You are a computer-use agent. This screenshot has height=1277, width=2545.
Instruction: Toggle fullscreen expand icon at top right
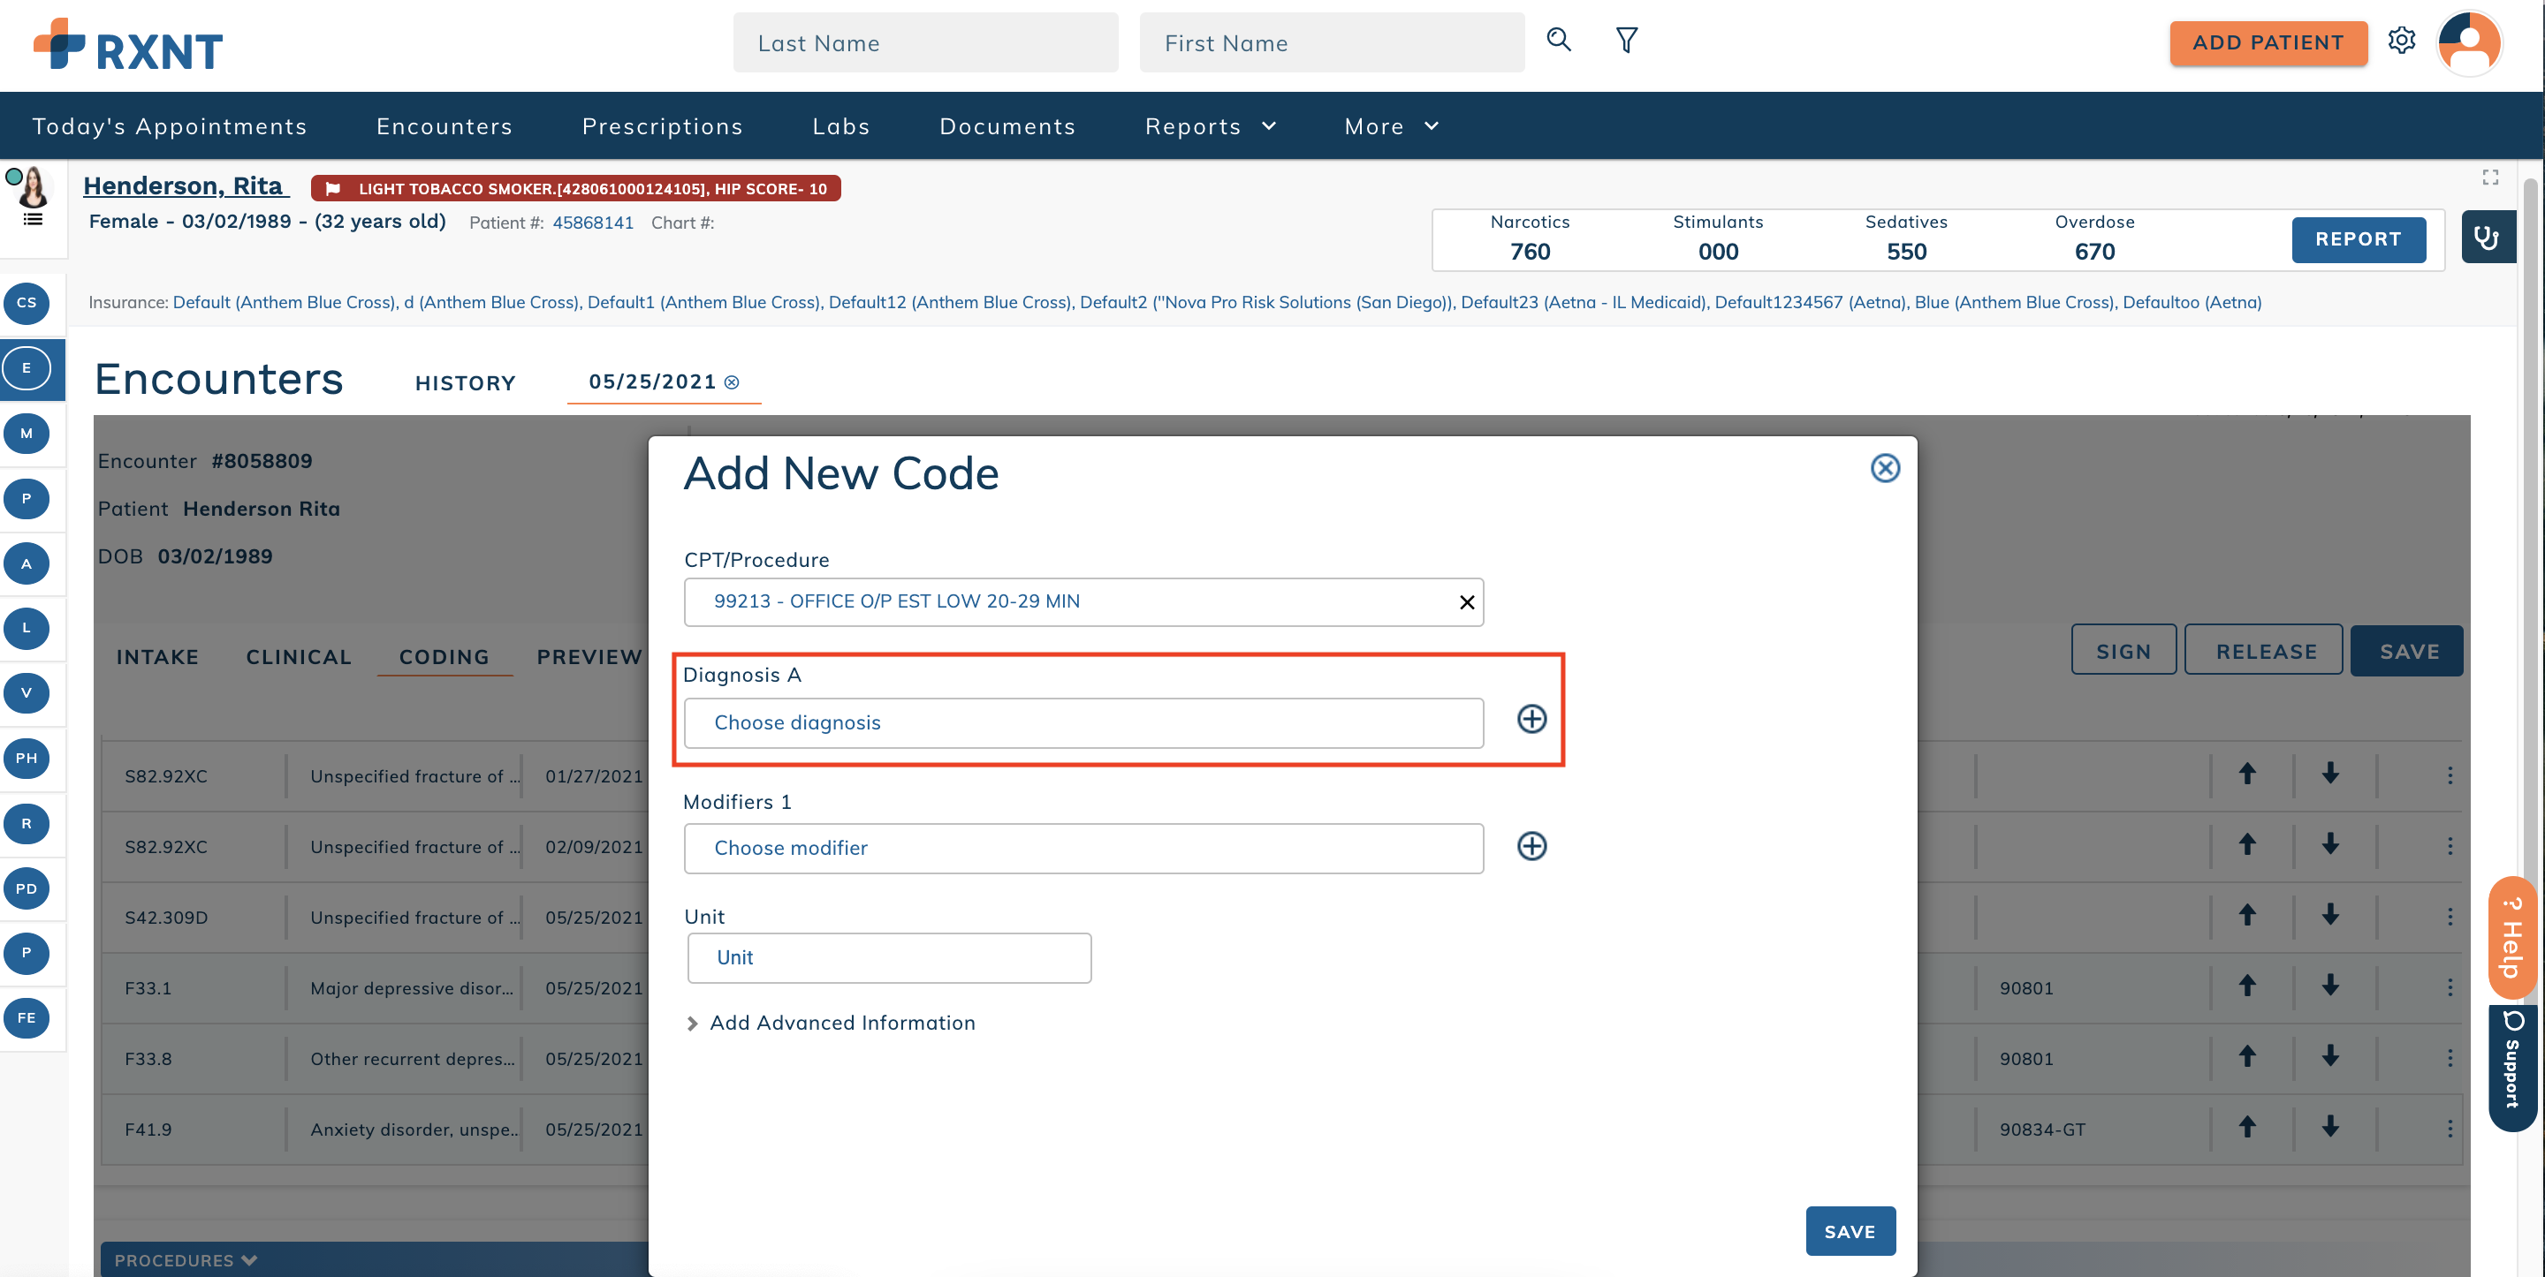coord(2489,177)
